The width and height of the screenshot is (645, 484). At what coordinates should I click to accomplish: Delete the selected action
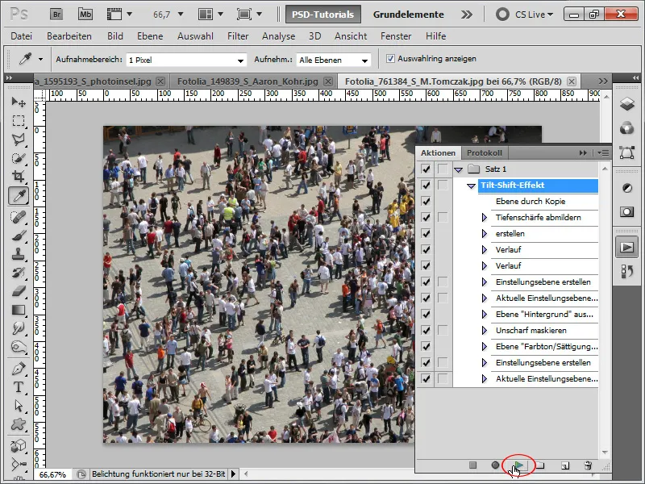(588, 465)
